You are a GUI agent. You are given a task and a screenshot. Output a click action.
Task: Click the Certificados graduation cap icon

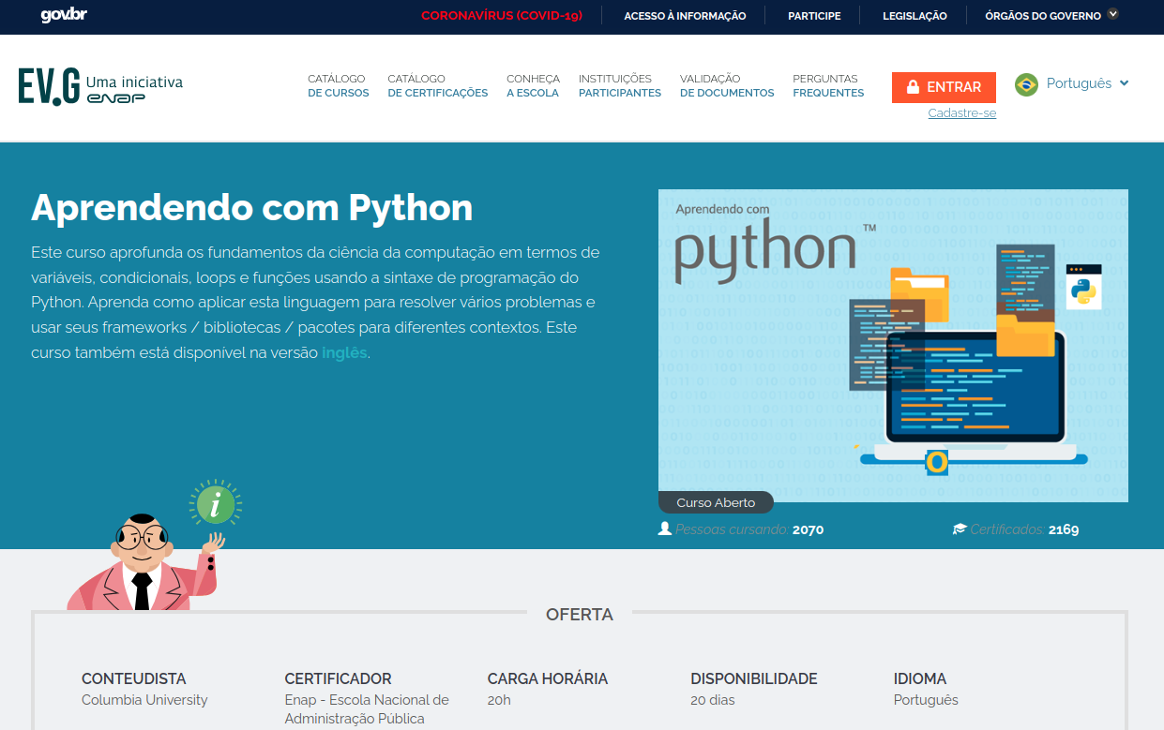pyautogui.click(x=959, y=529)
